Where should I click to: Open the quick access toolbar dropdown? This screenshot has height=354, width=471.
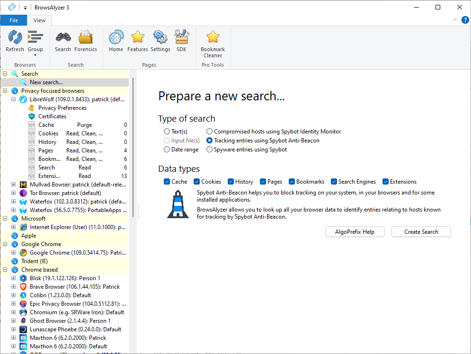(x=25, y=8)
